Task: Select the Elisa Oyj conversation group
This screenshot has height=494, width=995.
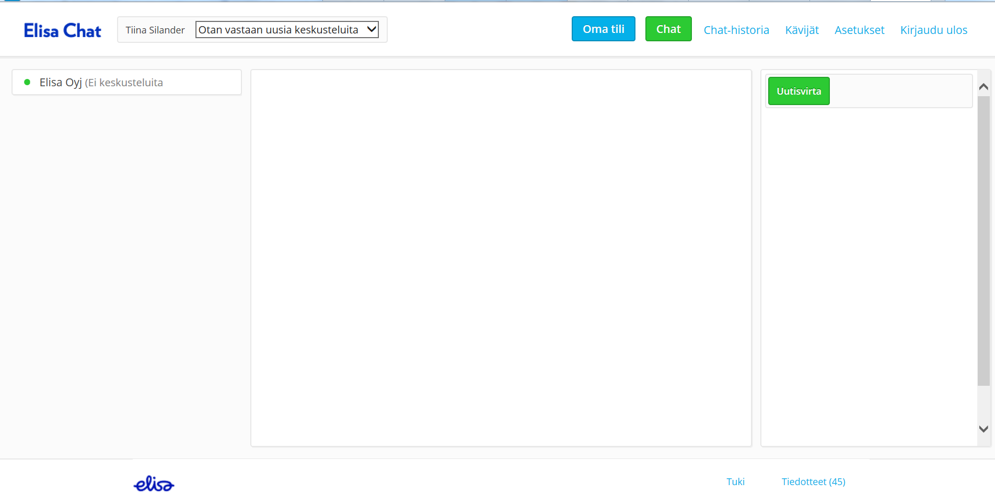Action: (126, 82)
